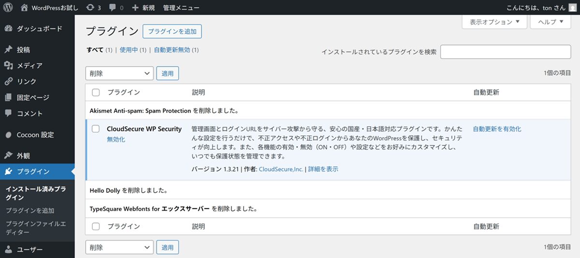This screenshot has width=580, height=258.
Task: Open プラグインを追加 in sidebar submenu
Action: (30, 211)
